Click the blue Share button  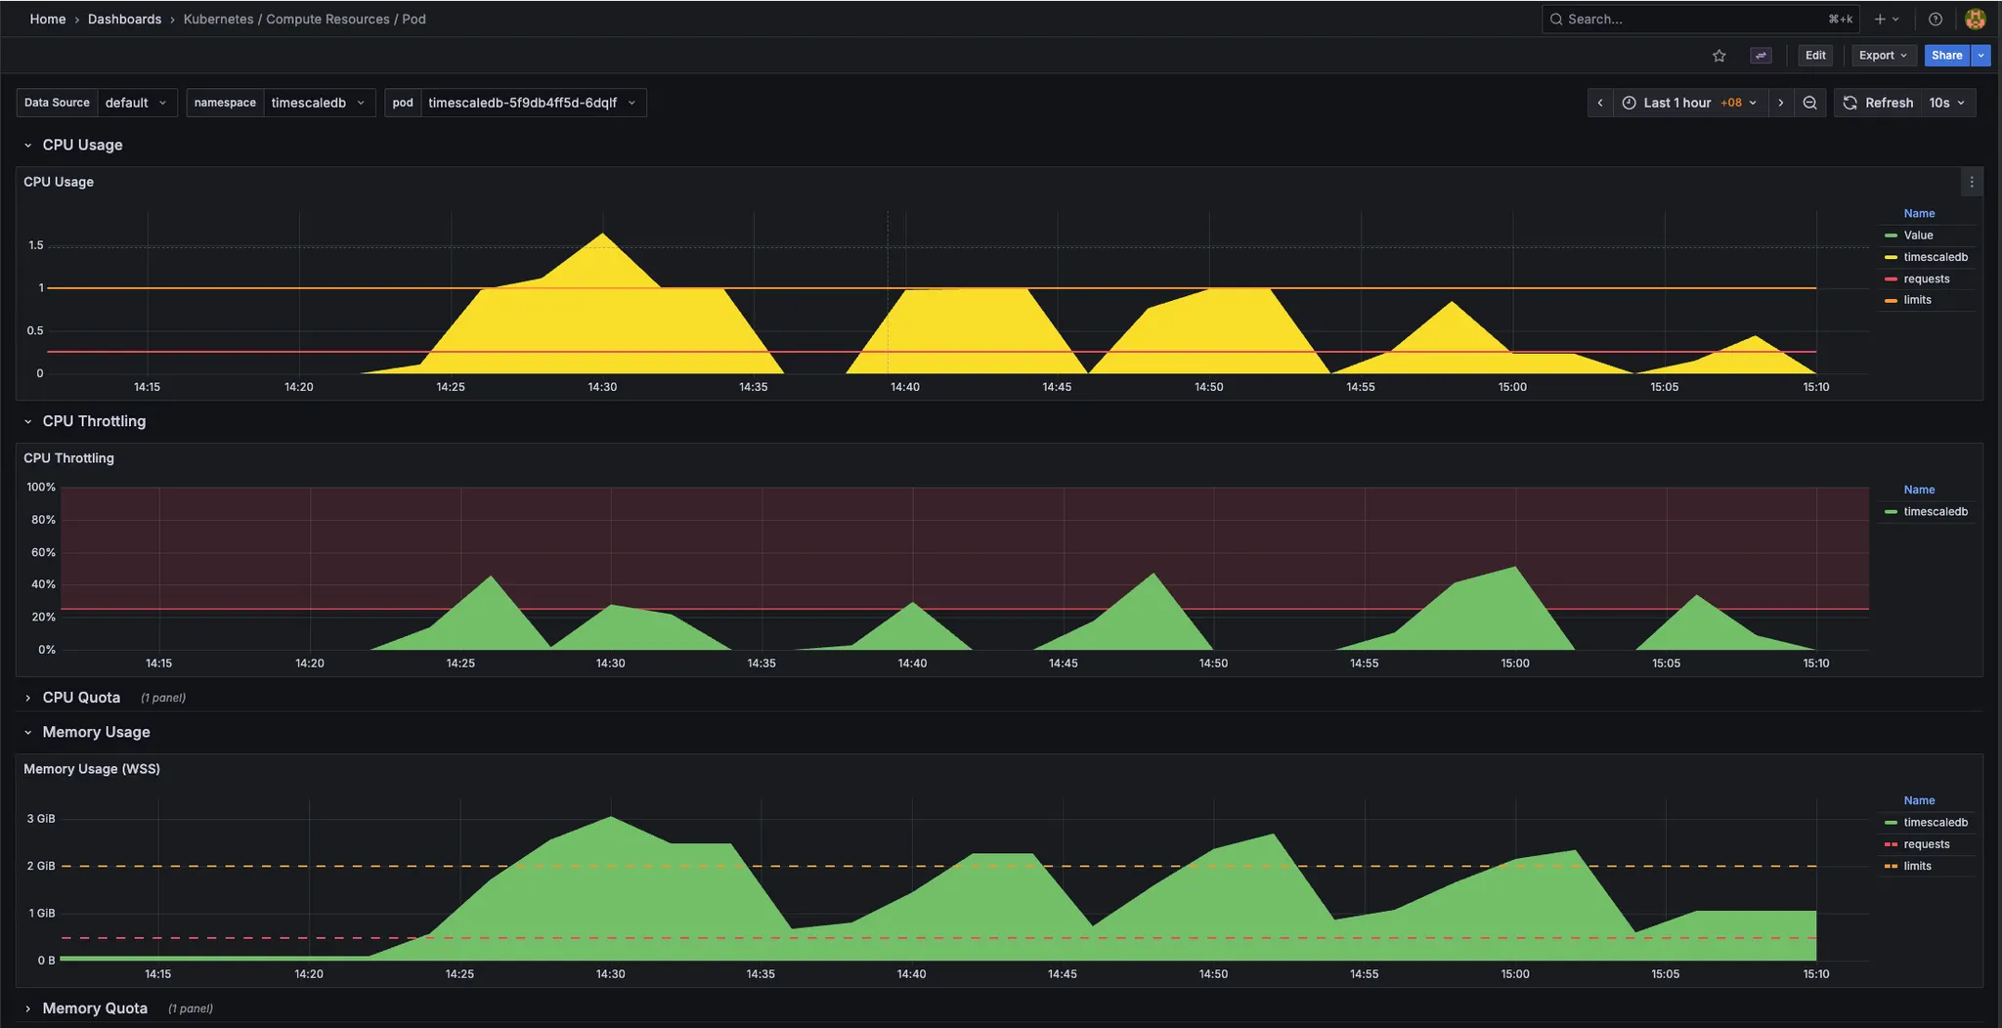pos(1945,56)
